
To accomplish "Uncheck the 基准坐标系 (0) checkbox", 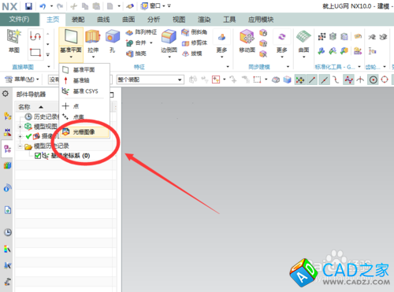I will (x=38, y=156).
